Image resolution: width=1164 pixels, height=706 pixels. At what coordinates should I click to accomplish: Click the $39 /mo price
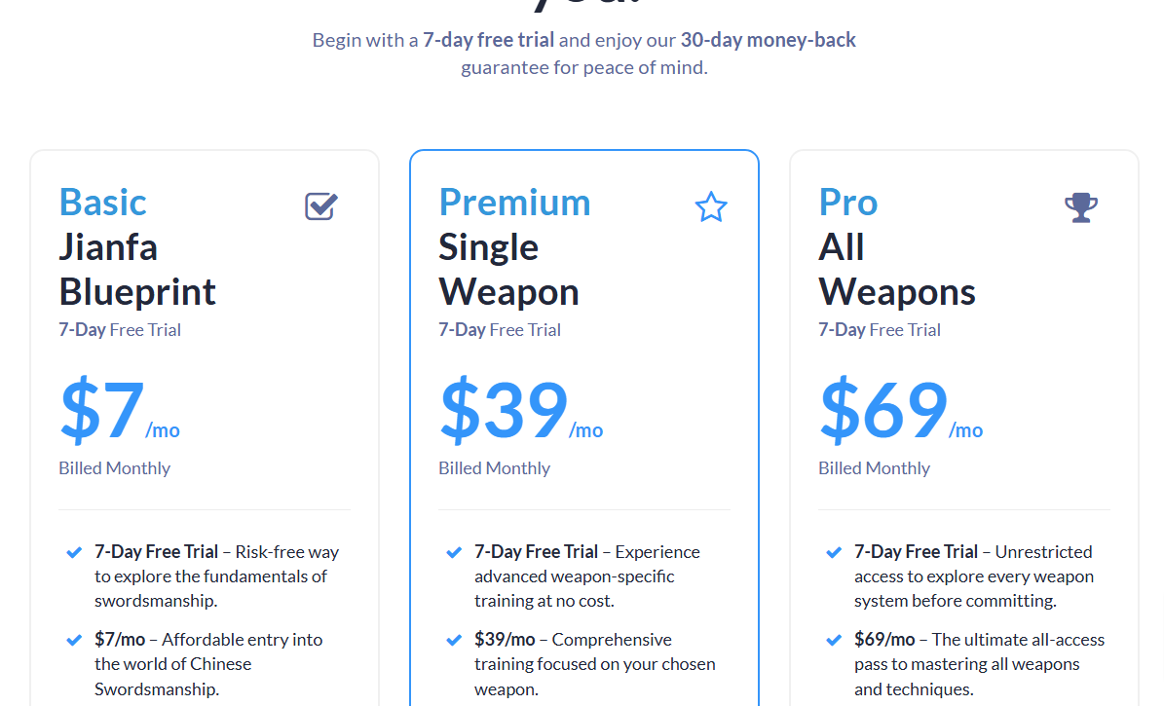point(521,410)
